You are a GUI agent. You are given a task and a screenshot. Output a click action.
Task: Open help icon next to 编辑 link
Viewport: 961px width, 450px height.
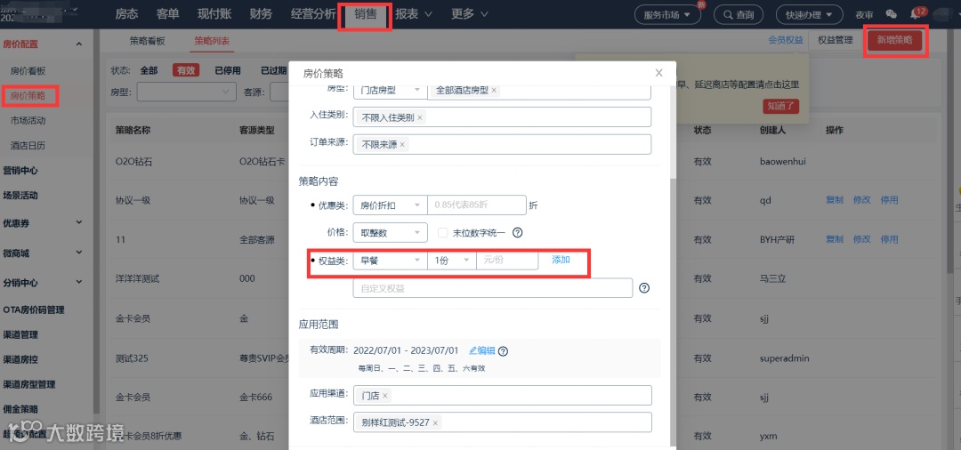[504, 351]
